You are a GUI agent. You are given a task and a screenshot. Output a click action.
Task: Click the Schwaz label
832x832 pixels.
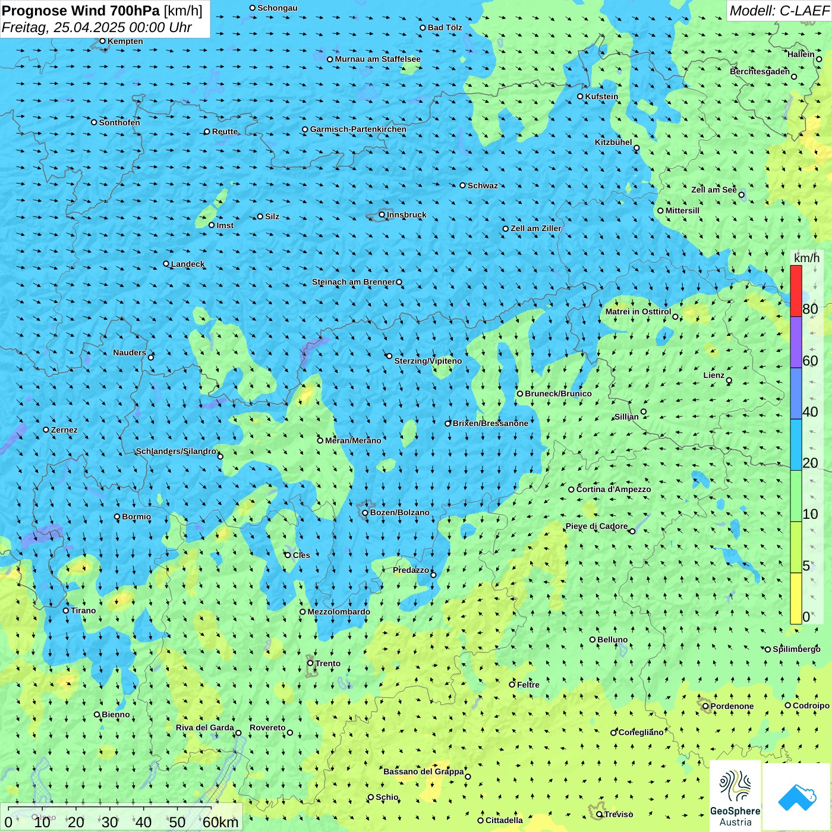pos(483,185)
